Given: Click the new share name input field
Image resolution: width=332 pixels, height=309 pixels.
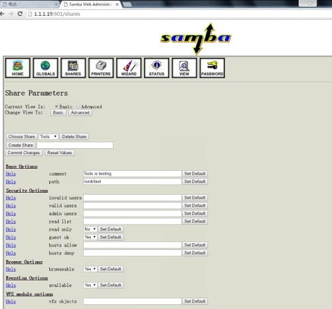Looking at the screenshot, I should 75,145.
